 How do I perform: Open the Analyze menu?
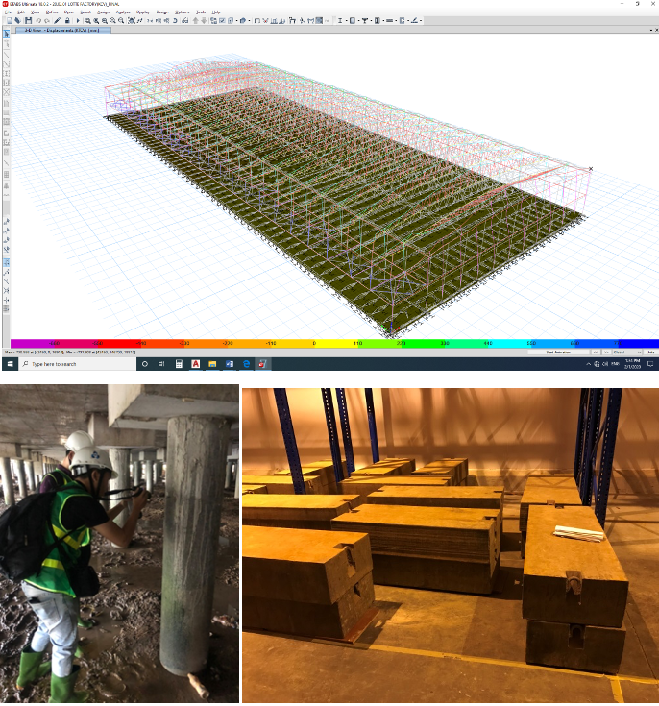point(123,12)
